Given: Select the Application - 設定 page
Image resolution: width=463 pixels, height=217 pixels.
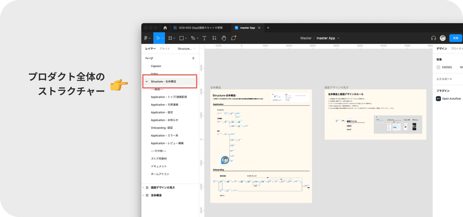Looking at the screenshot, I should click(162, 112).
